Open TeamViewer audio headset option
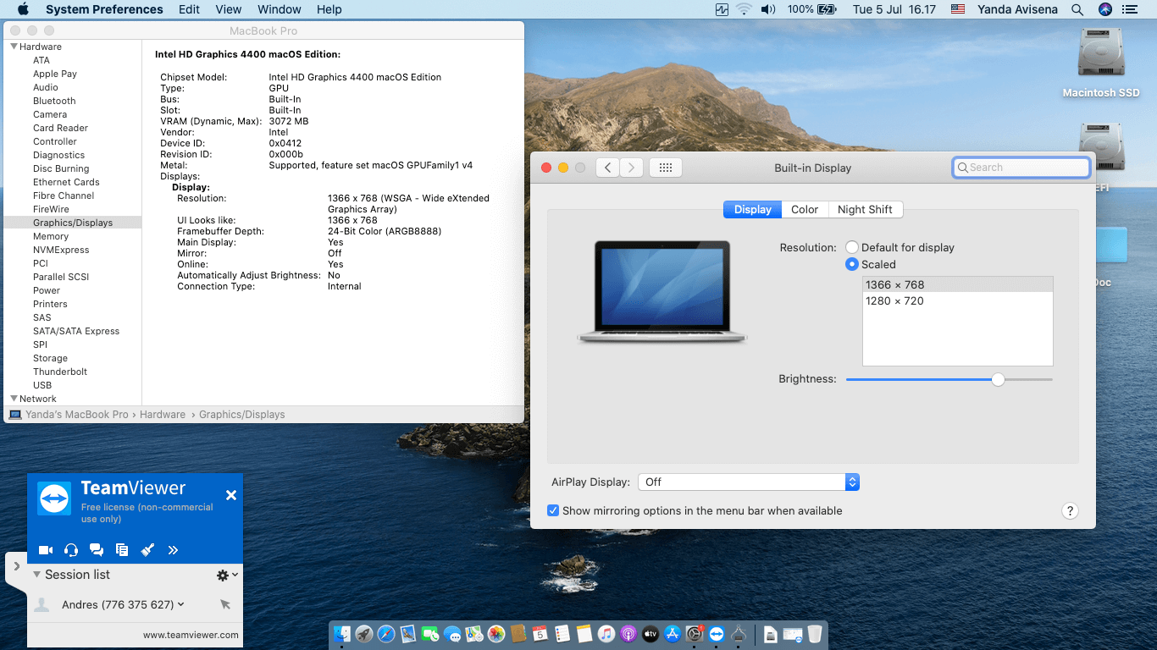 [x=71, y=550]
